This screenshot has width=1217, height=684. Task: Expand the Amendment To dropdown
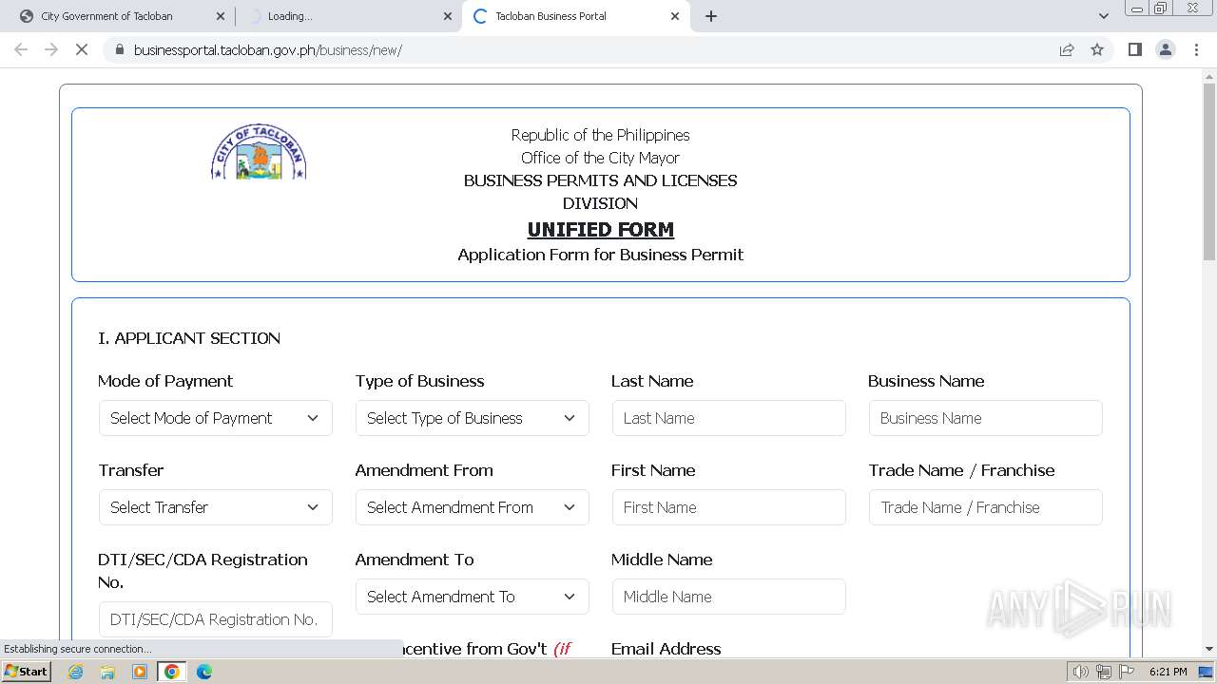(x=473, y=597)
